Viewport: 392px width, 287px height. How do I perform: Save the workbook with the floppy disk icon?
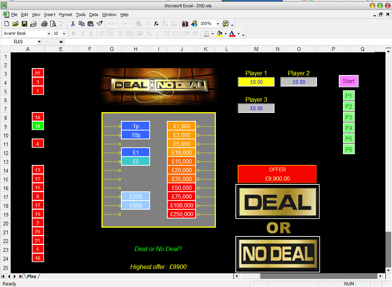coord(24,24)
